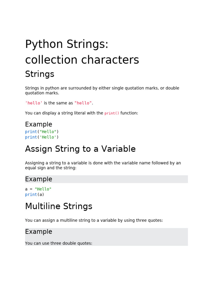Click the text "You can use three double quotes:"
This screenshot has height=284, width=213.
pyautogui.click(x=59, y=243)
